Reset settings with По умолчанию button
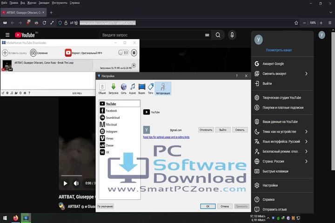 pos(105,206)
